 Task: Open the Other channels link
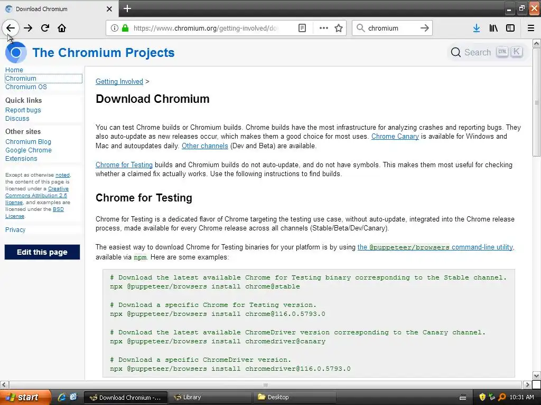click(205, 146)
